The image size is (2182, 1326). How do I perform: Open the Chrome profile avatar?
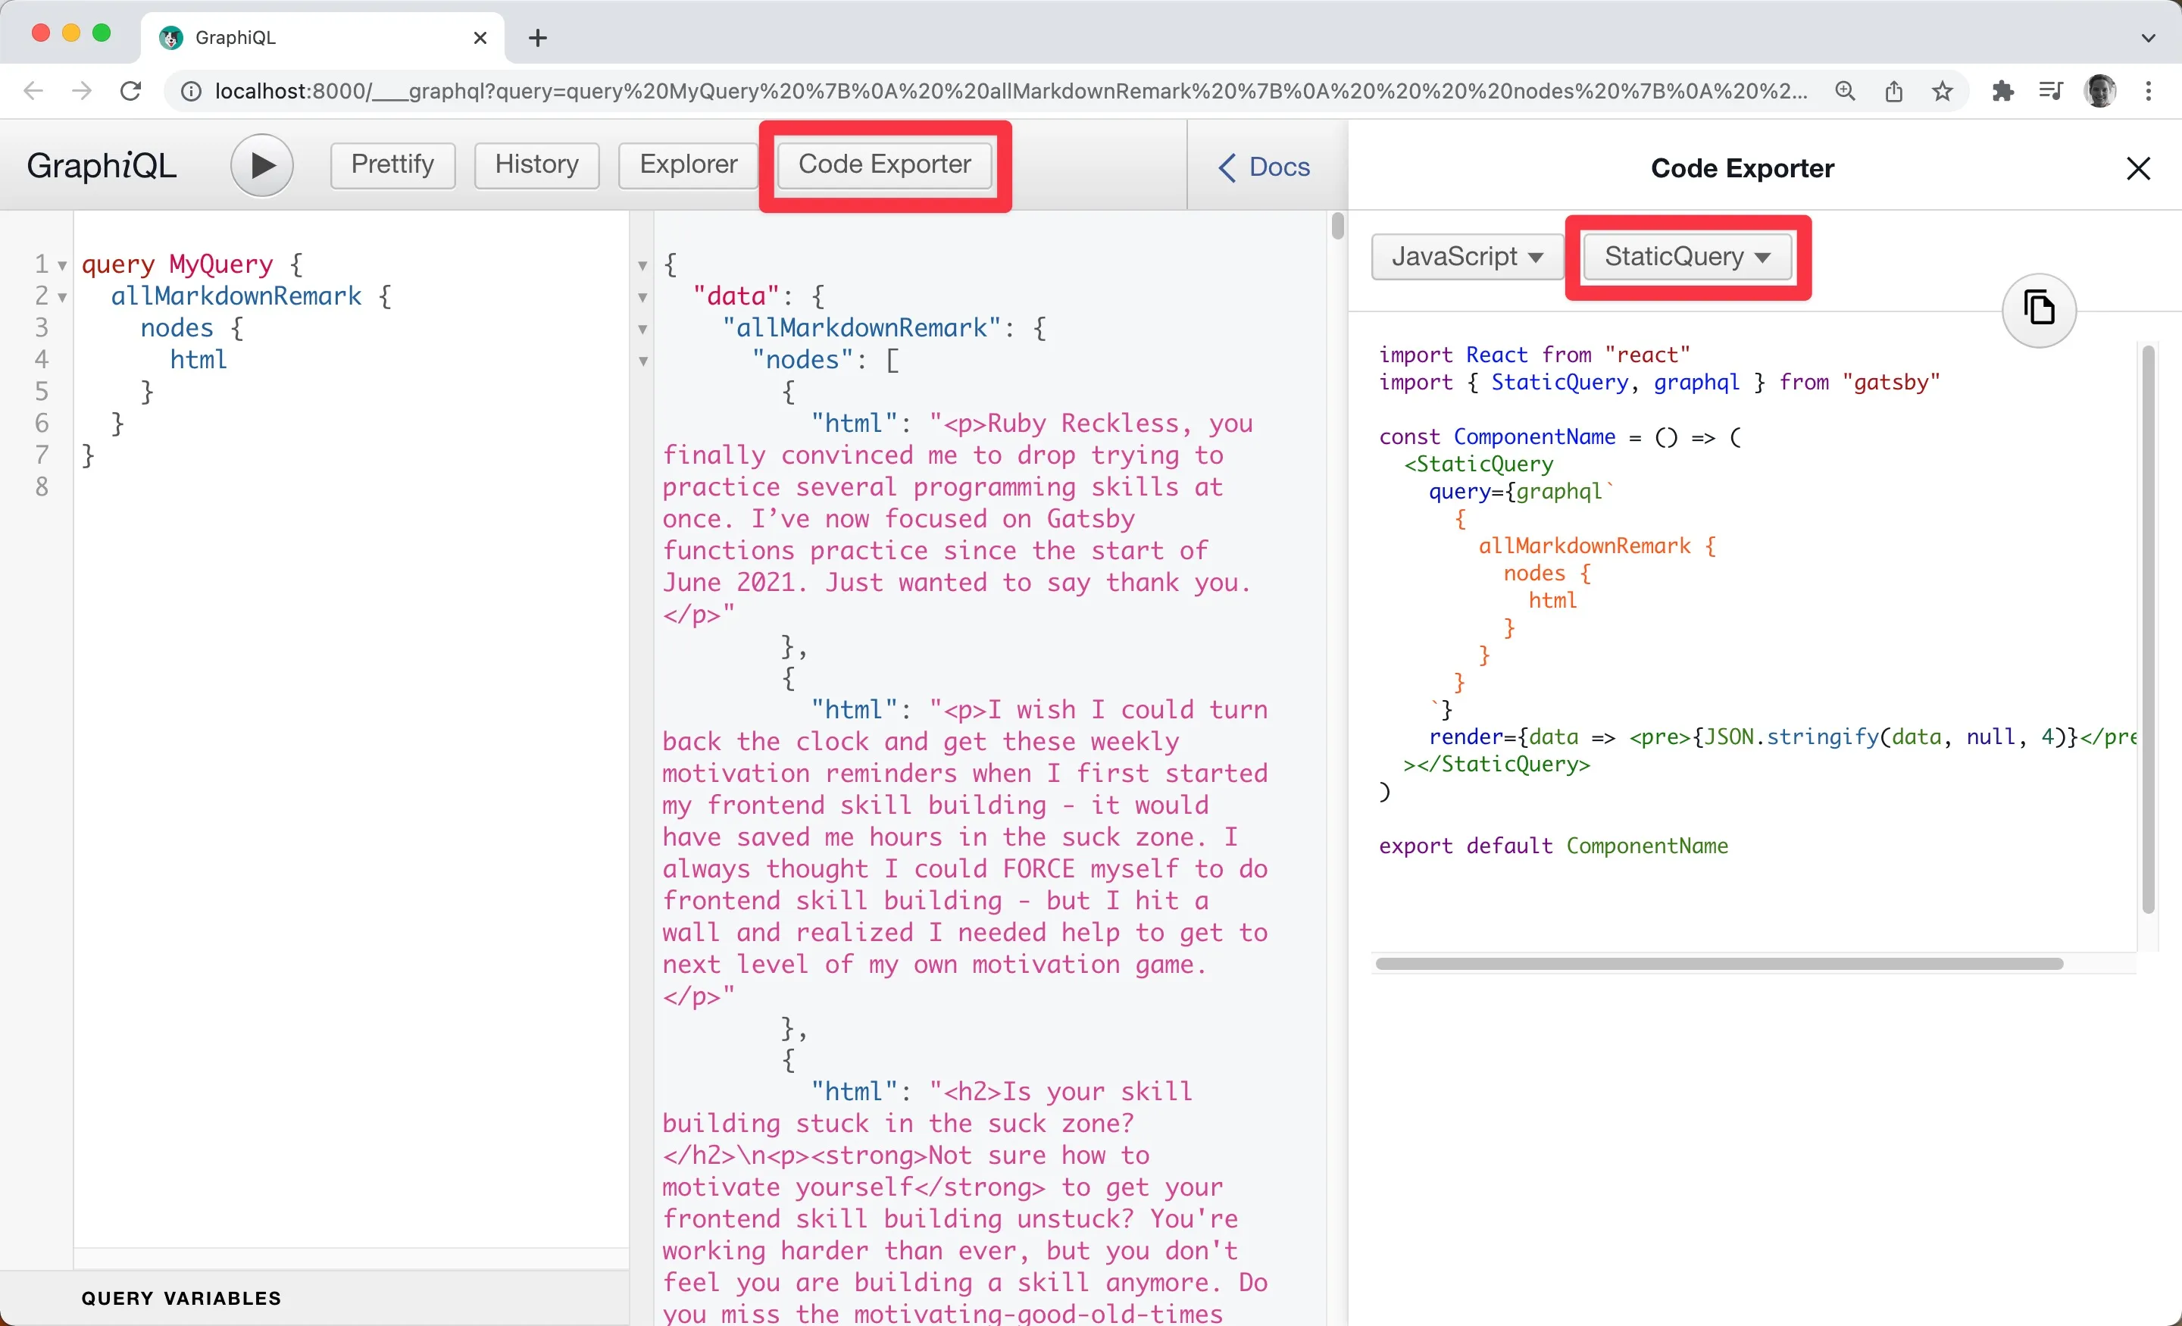(x=2099, y=91)
